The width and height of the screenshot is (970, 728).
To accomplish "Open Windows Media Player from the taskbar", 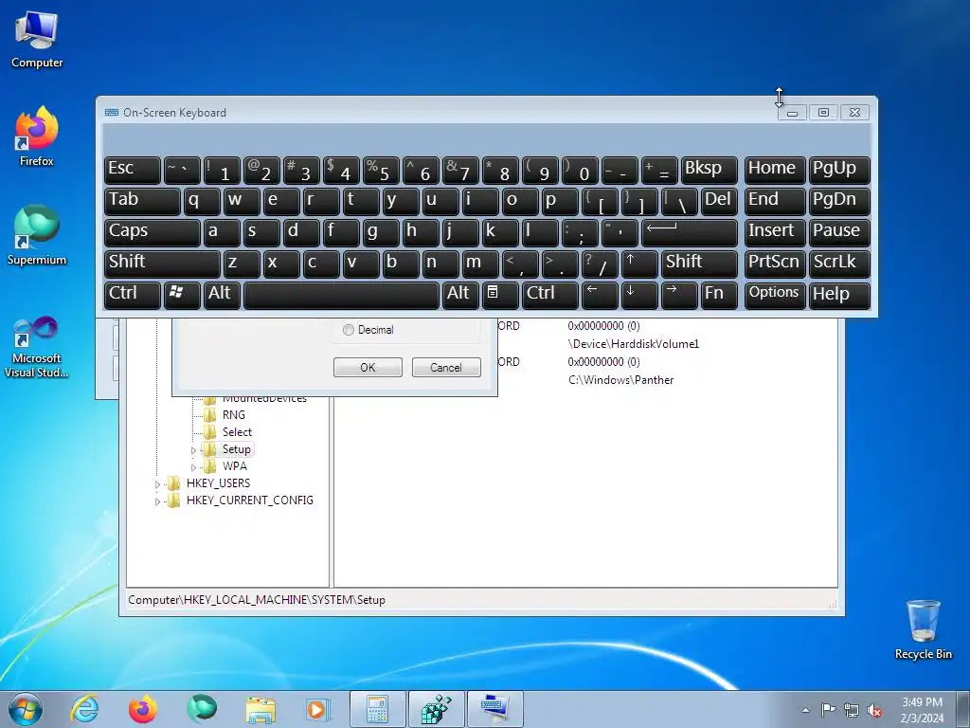I will pos(318,709).
